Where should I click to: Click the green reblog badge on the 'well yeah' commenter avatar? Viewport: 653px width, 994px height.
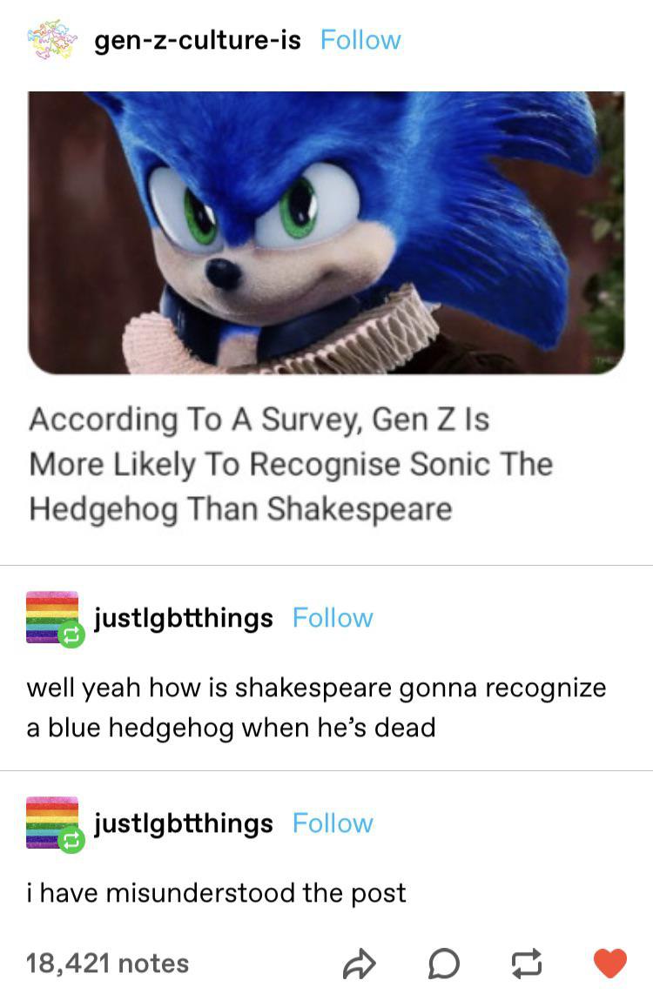pyautogui.click(x=71, y=635)
